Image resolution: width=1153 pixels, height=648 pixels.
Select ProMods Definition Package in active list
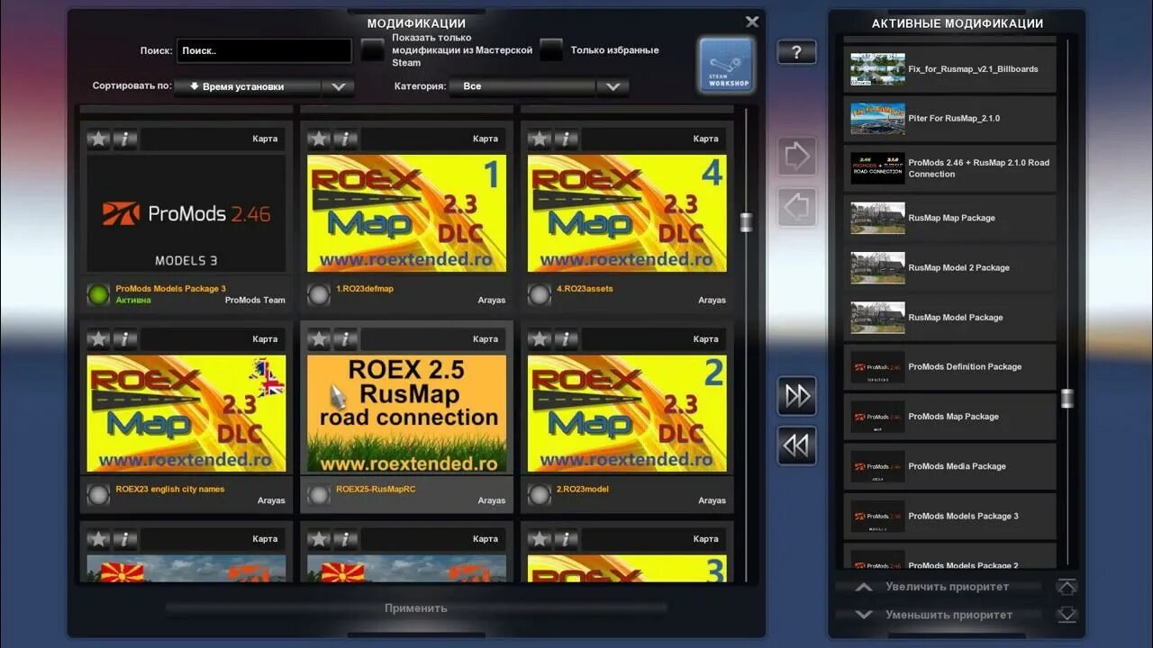(950, 367)
